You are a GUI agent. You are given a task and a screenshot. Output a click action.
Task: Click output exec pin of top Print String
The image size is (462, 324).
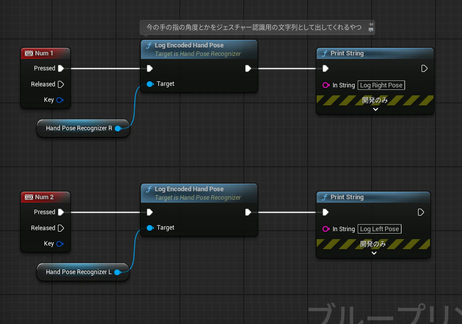click(x=424, y=68)
